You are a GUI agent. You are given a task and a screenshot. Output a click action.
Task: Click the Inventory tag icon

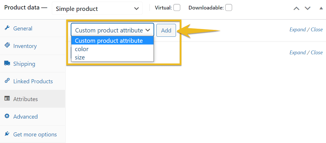coord(7,45)
